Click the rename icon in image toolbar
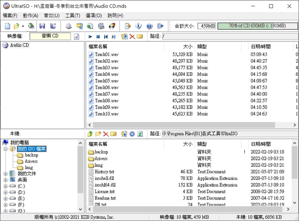 click(x=140, y=36)
